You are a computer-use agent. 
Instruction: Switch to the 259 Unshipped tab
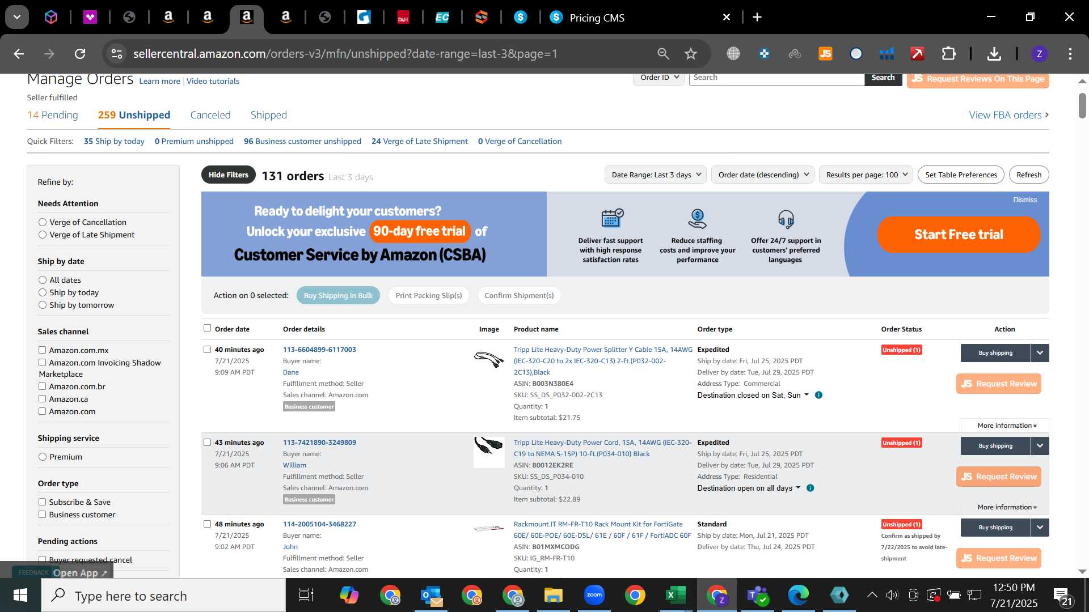pos(134,115)
